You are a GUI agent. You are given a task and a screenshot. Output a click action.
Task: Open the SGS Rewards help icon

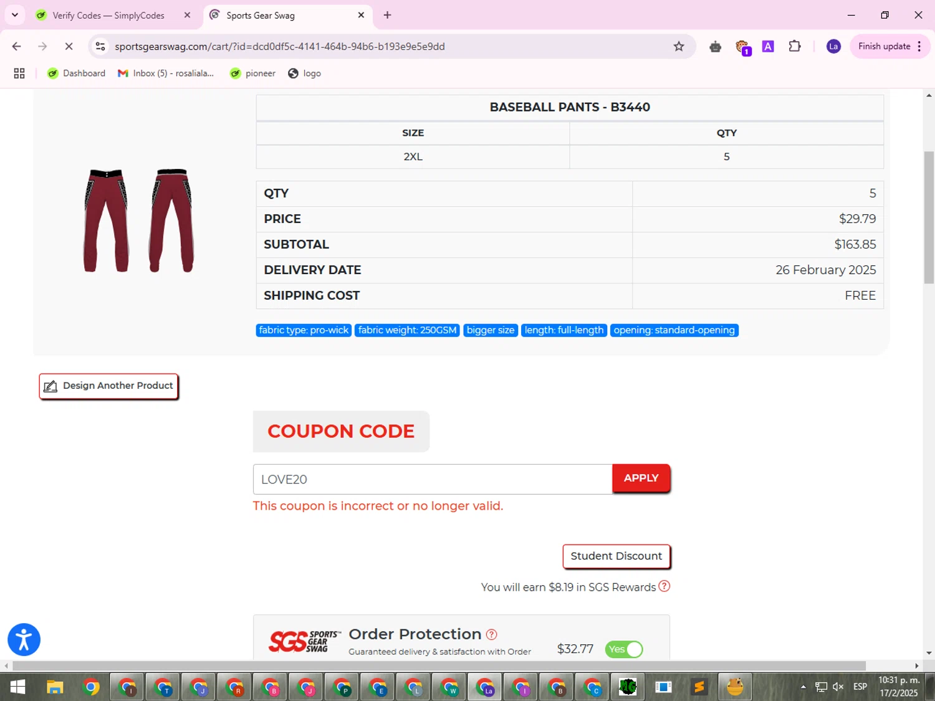tap(664, 586)
